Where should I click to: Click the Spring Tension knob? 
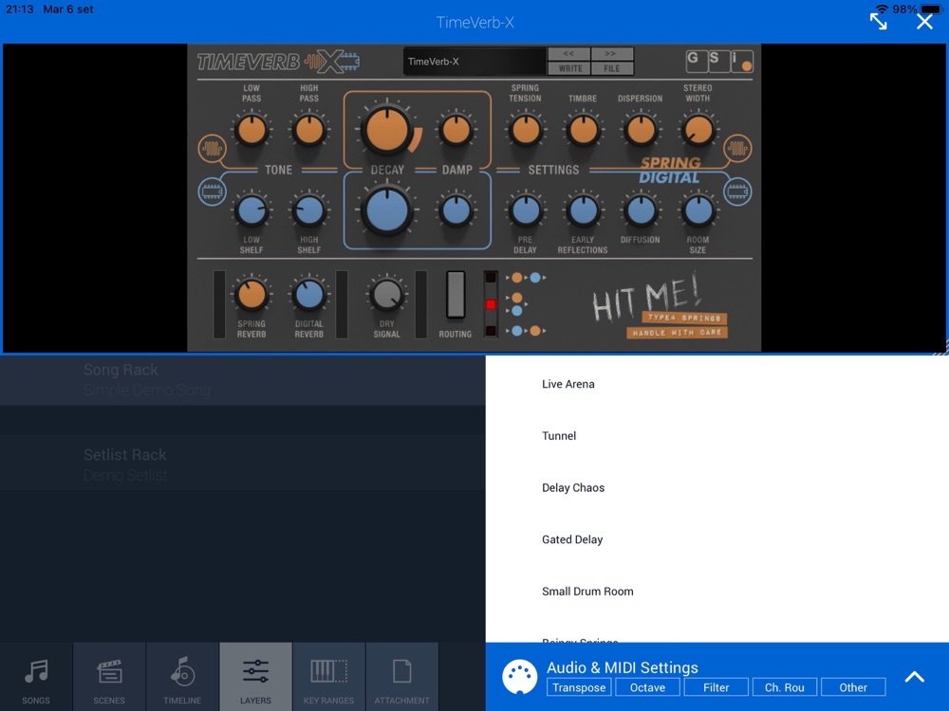click(526, 129)
